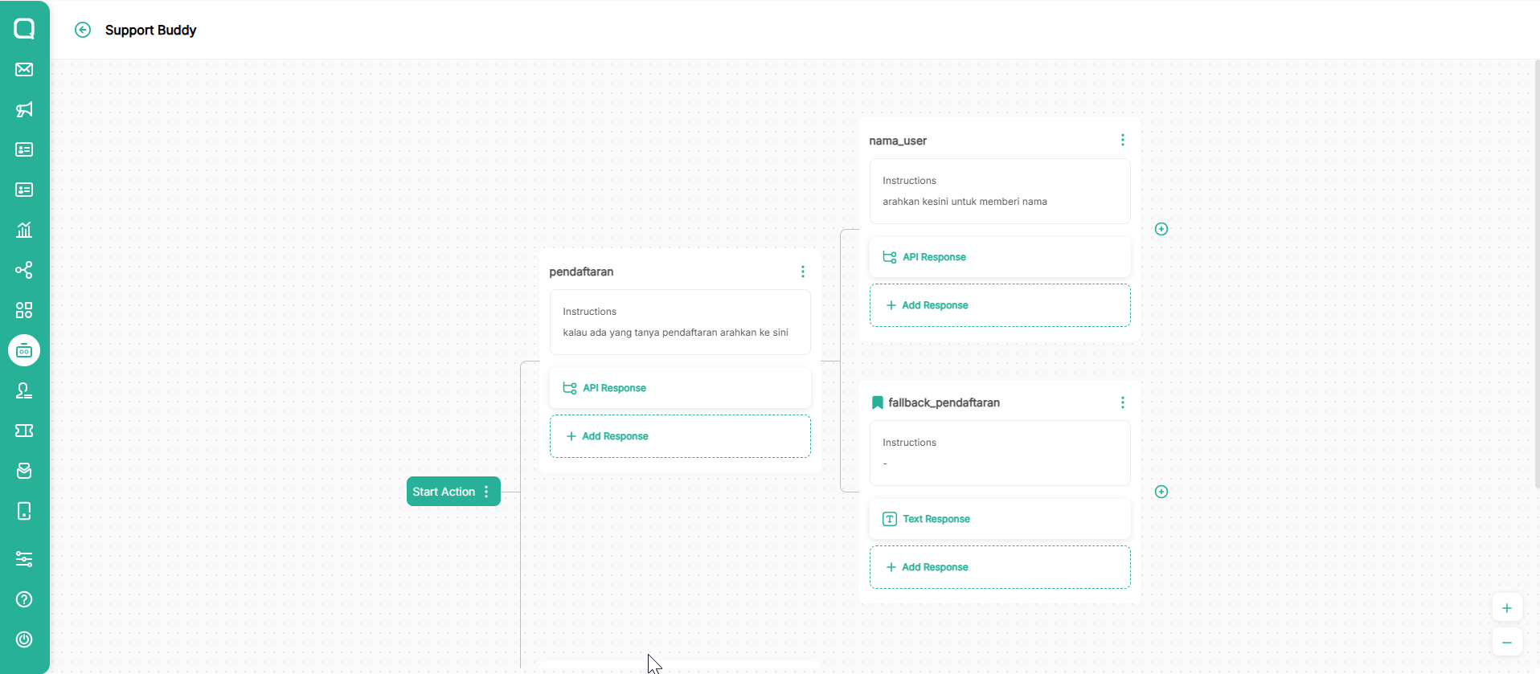Open the Start Action options menu
The height and width of the screenshot is (674, 1540).
486,492
